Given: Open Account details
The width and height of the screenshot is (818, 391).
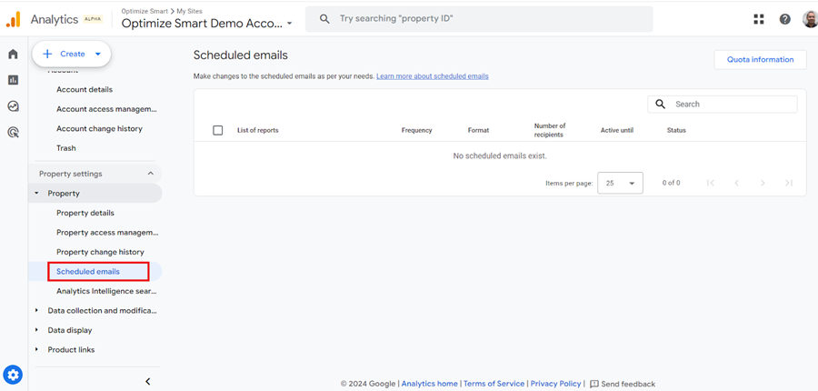Looking at the screenshot, I should point(85,89).
